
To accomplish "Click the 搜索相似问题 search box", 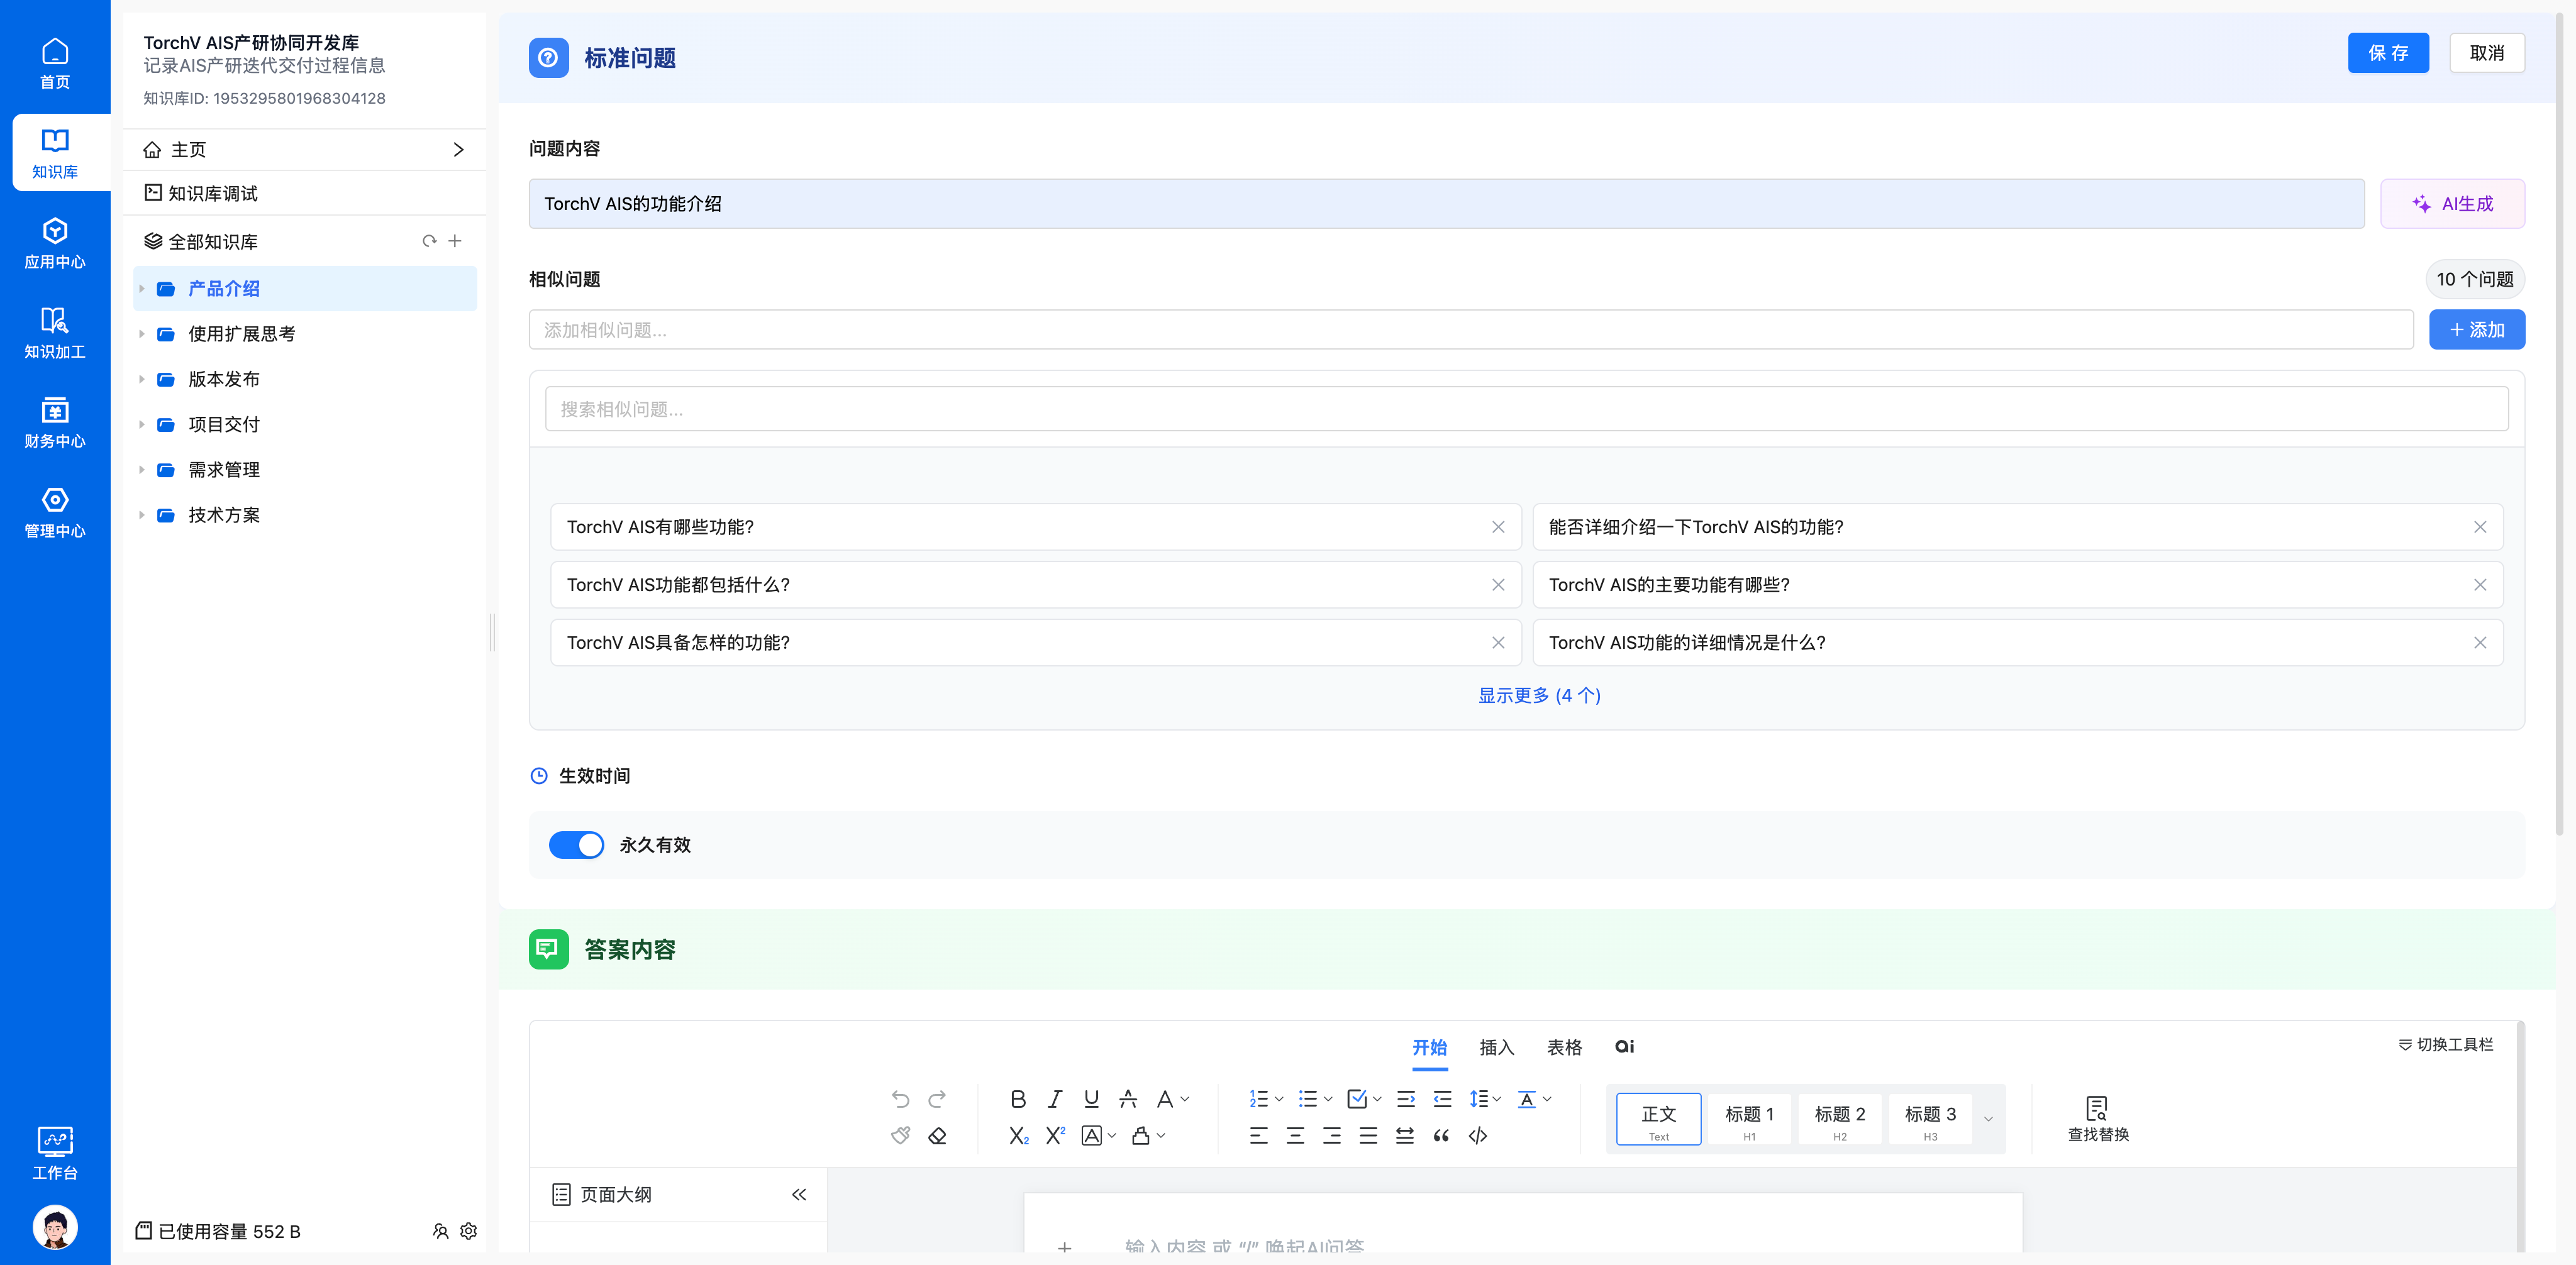I will click(1526, 409).
